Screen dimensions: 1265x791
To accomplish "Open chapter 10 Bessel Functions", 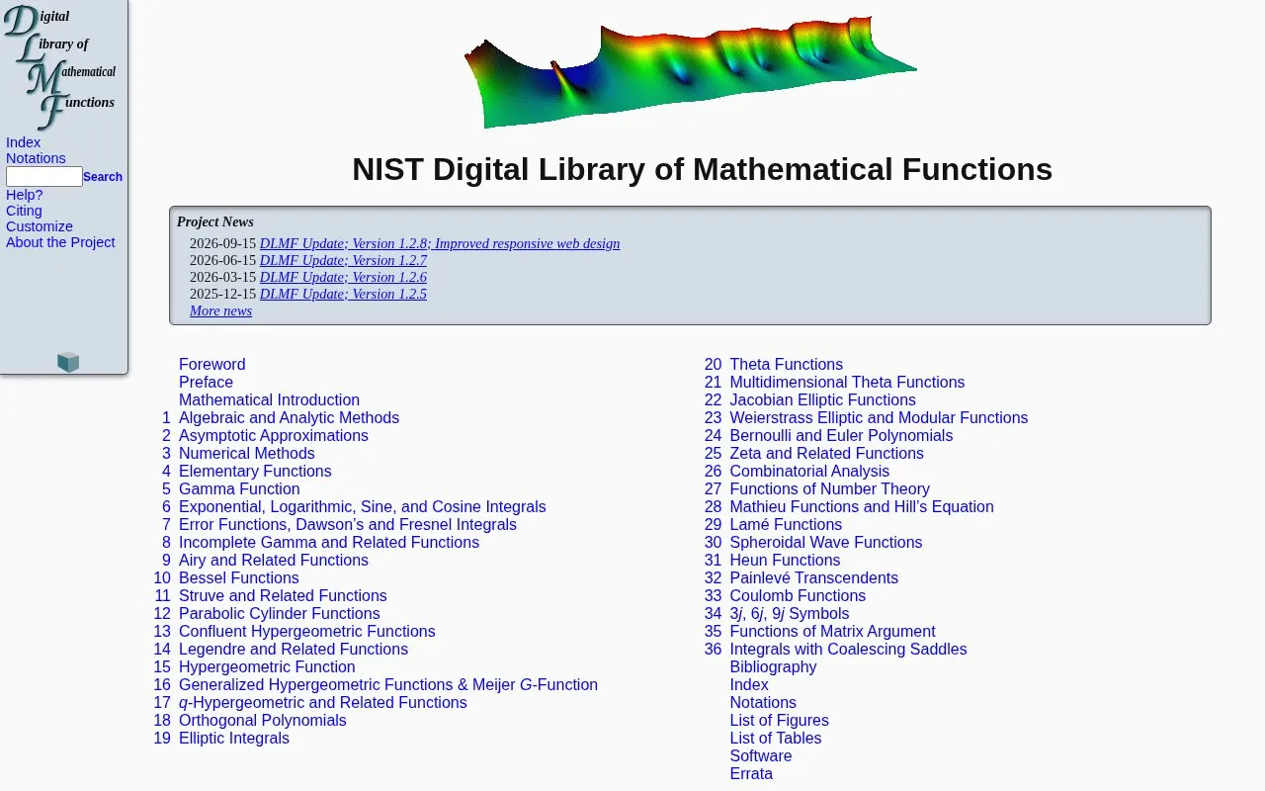I will tap(238, 577).
